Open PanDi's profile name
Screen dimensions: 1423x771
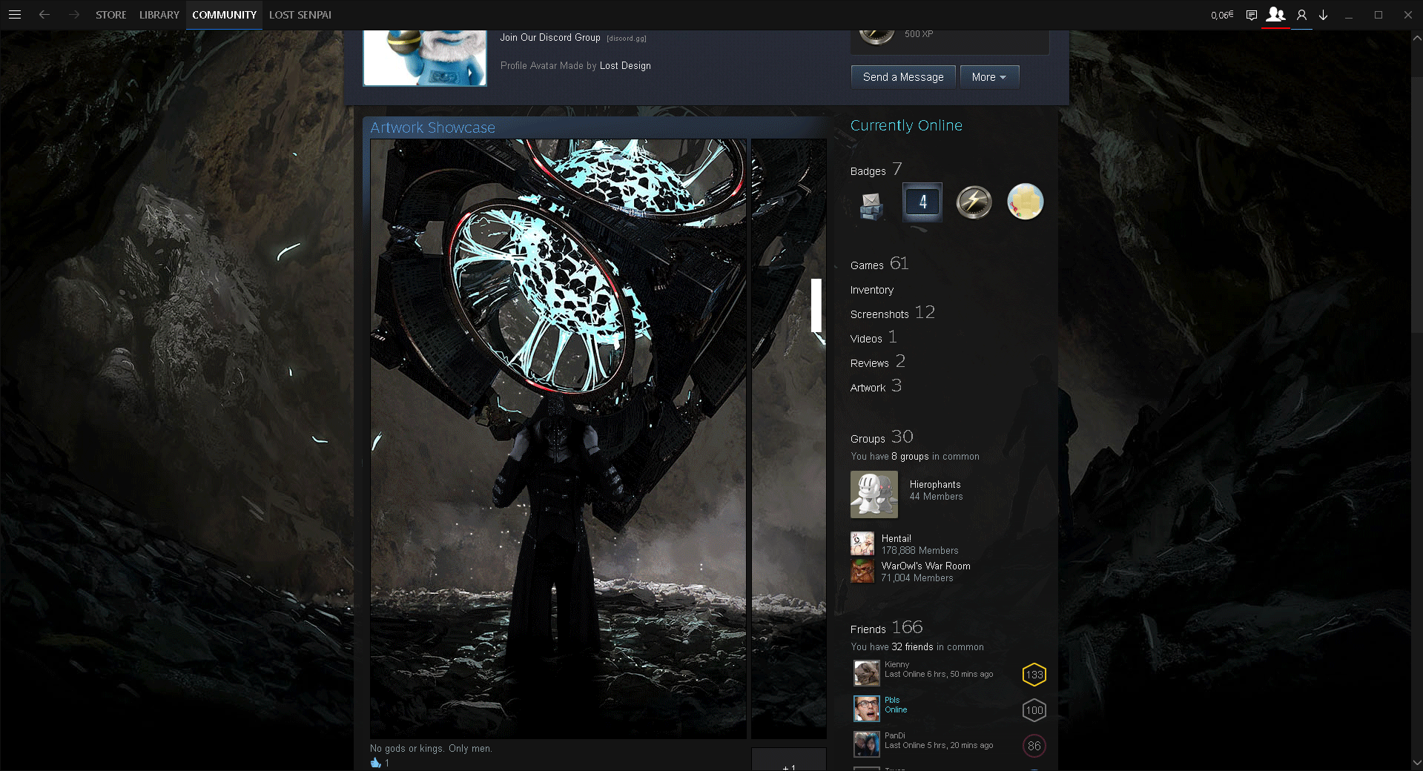click(x=895, y=735)
